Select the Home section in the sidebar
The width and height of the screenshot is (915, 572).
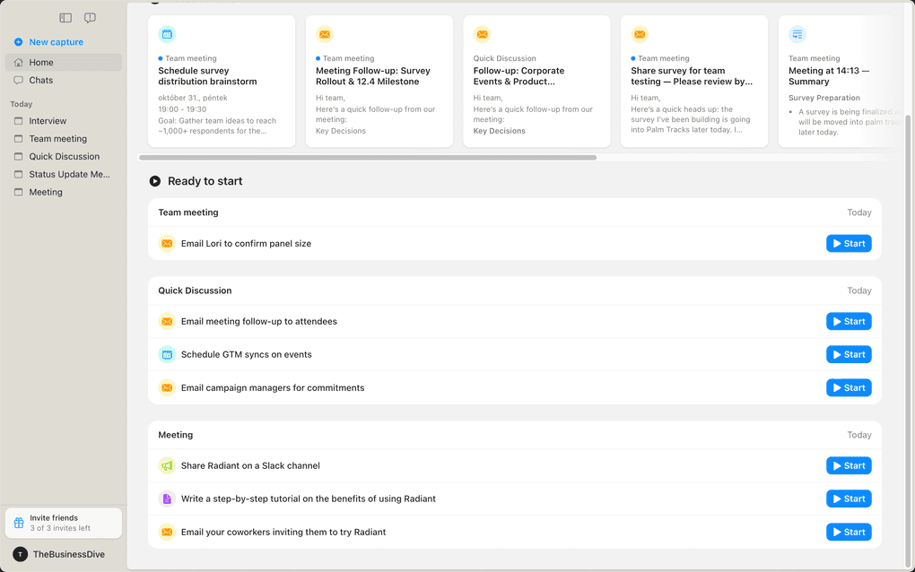[40, 62]
